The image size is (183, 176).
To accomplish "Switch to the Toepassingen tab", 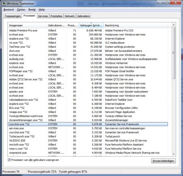I will point(13,16).
